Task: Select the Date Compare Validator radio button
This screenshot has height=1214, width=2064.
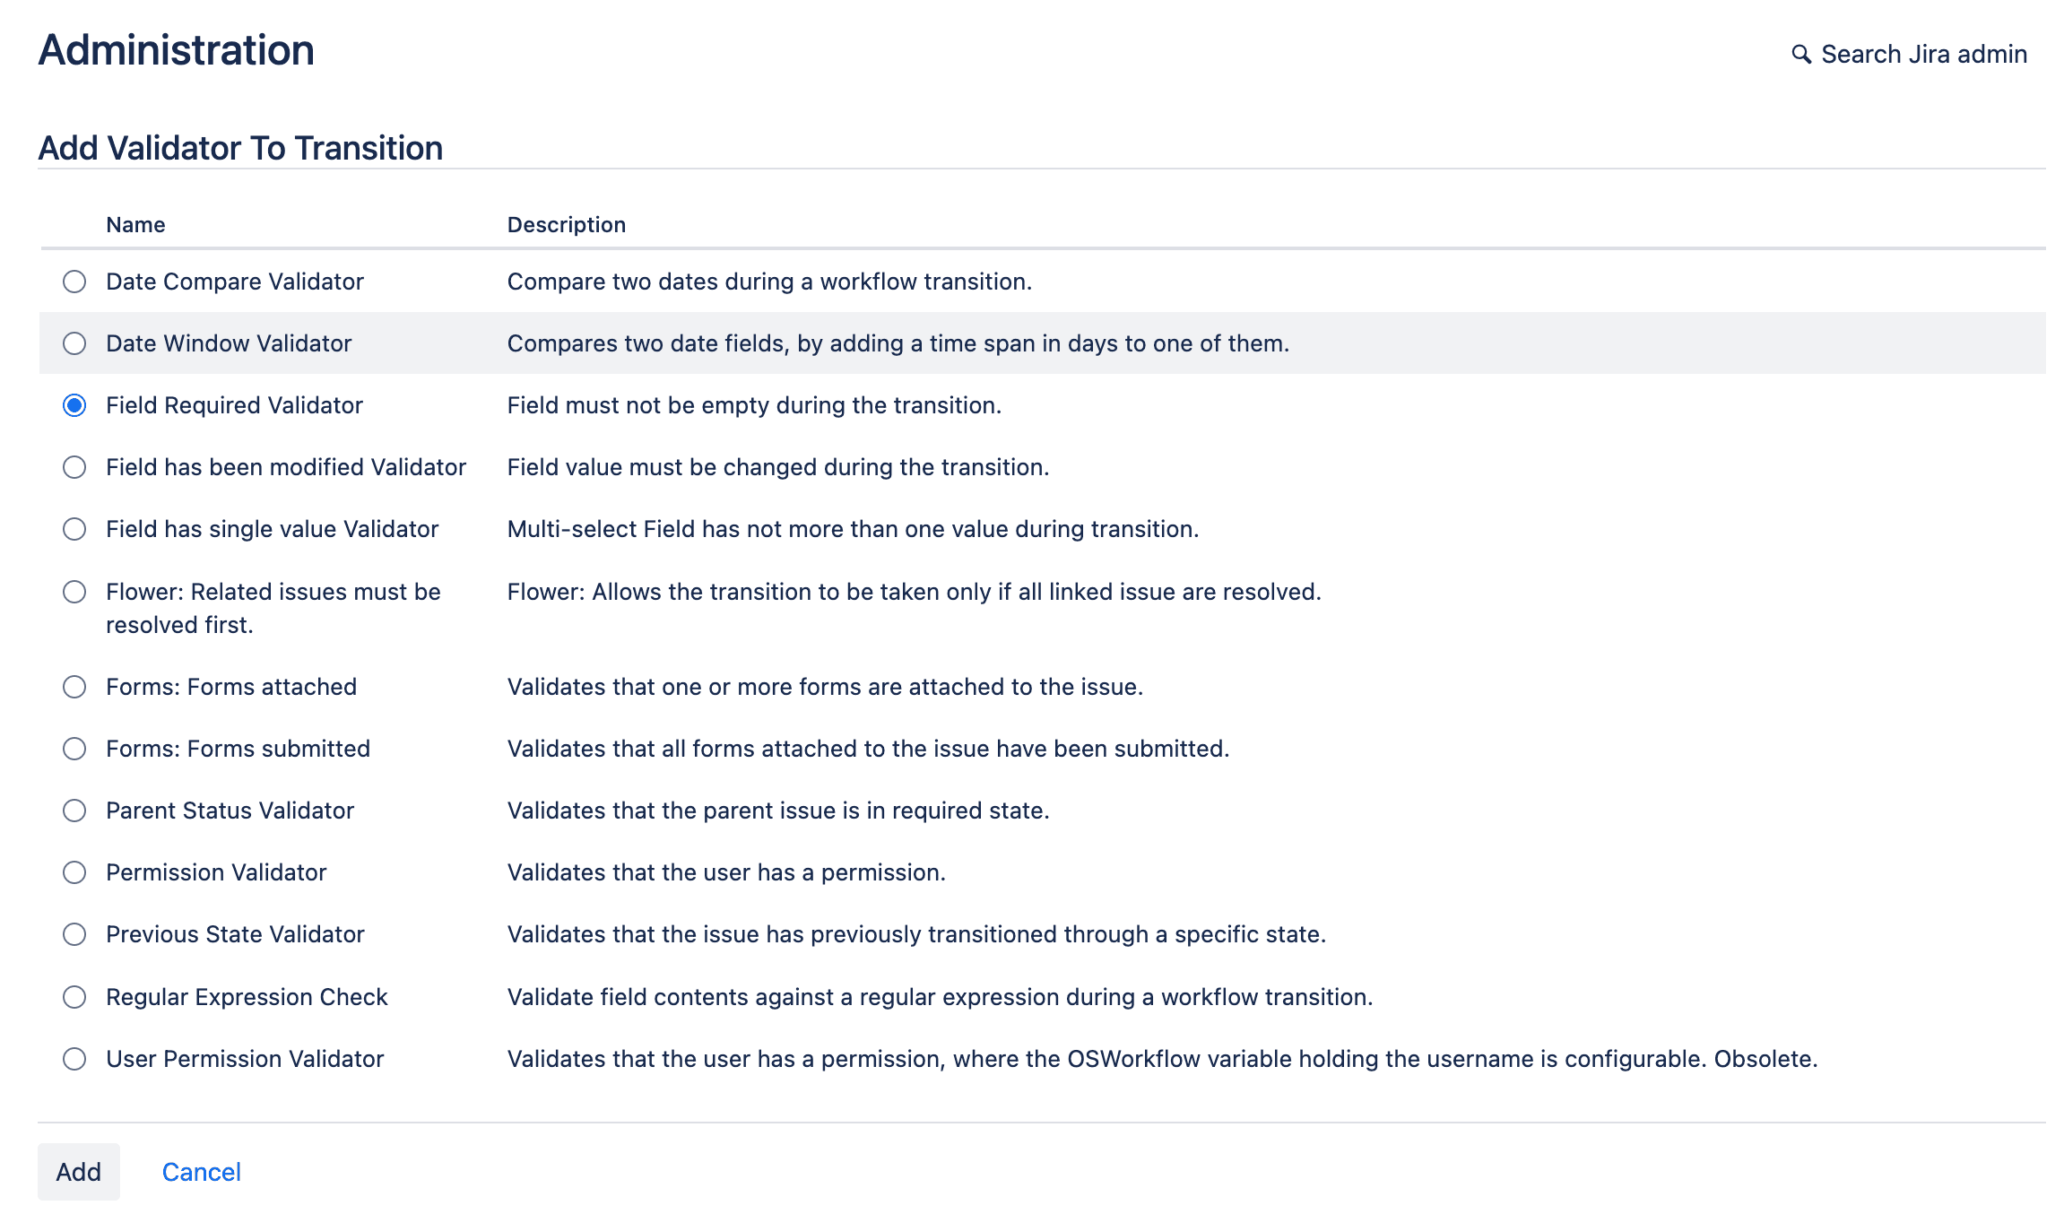Action: 74,281
